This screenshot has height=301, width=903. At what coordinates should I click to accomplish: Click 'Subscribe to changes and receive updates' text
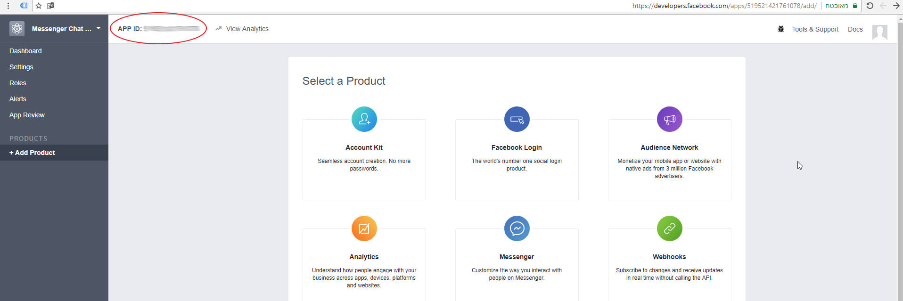(x=669, y=274)
